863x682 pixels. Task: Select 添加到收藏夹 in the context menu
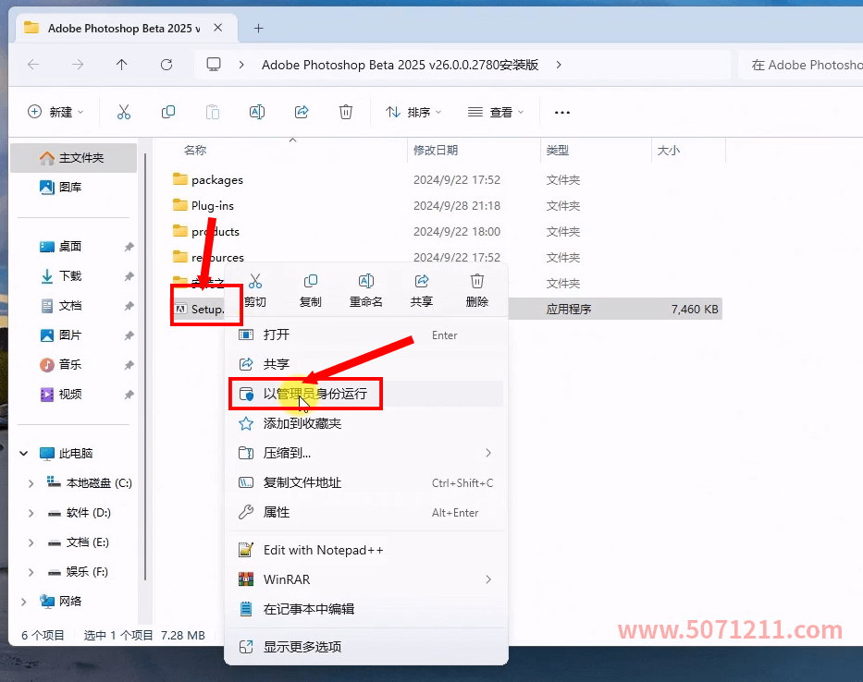[x=301, y=423]
